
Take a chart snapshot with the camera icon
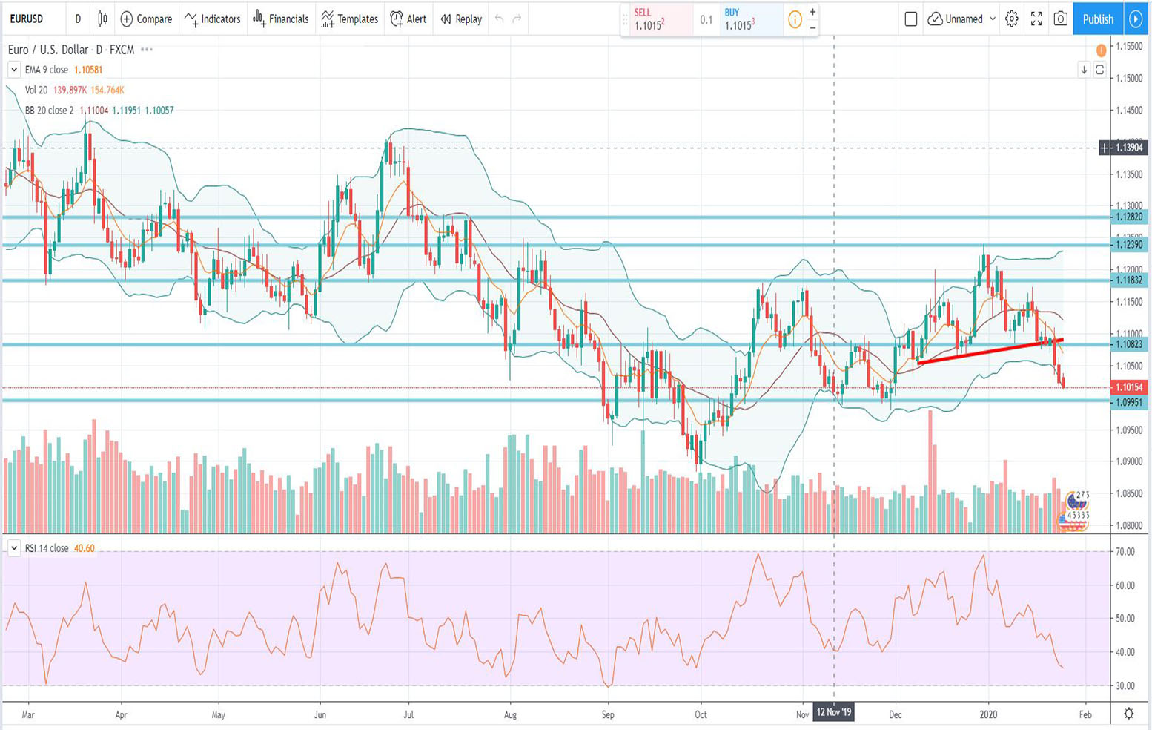[1060, 19]
